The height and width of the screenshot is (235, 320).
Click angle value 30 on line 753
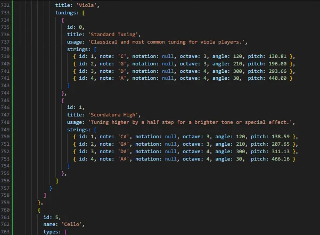(239, 159)
